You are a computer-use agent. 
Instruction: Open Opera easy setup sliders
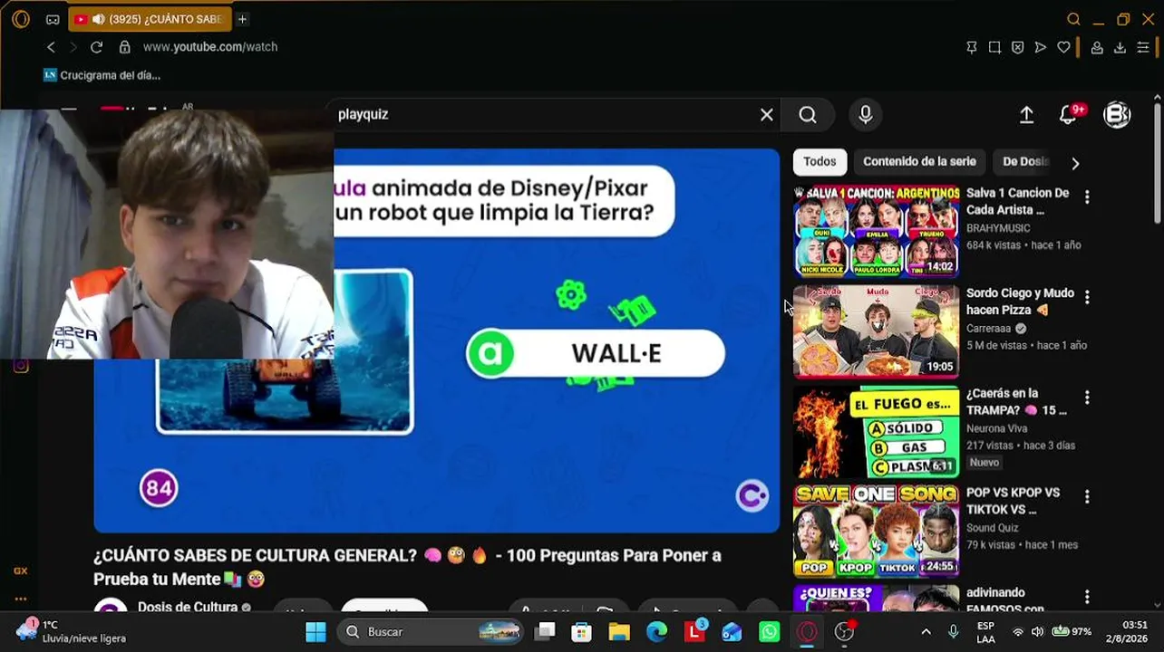pos(1143,47)
